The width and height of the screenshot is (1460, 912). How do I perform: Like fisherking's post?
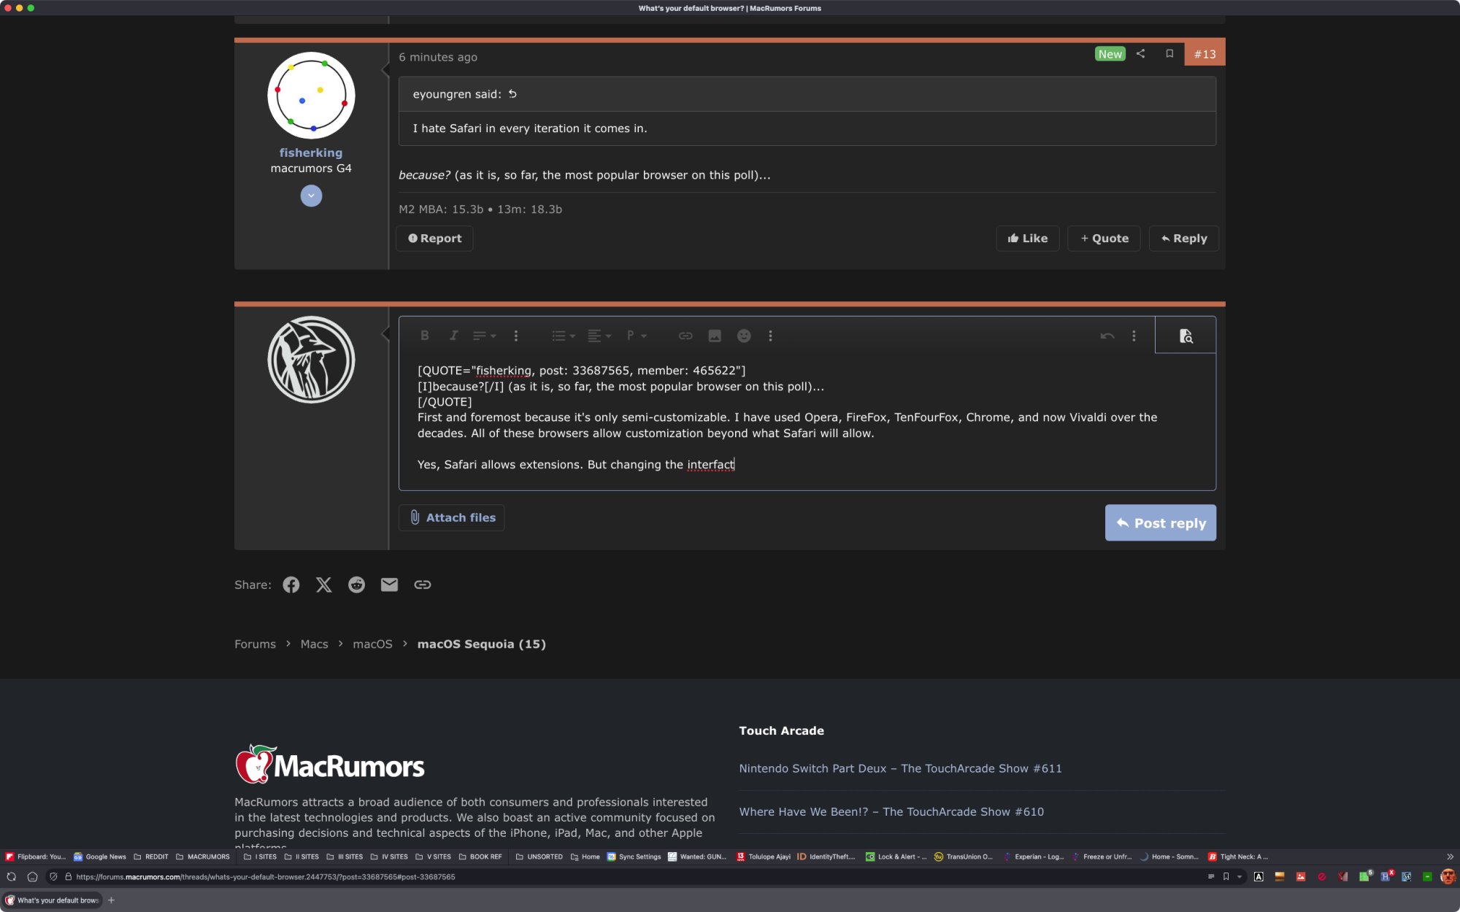1027,239
